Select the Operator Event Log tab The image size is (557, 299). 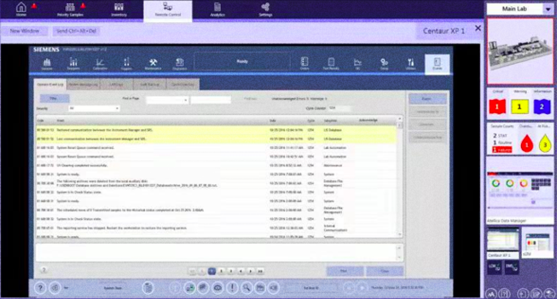50,85
